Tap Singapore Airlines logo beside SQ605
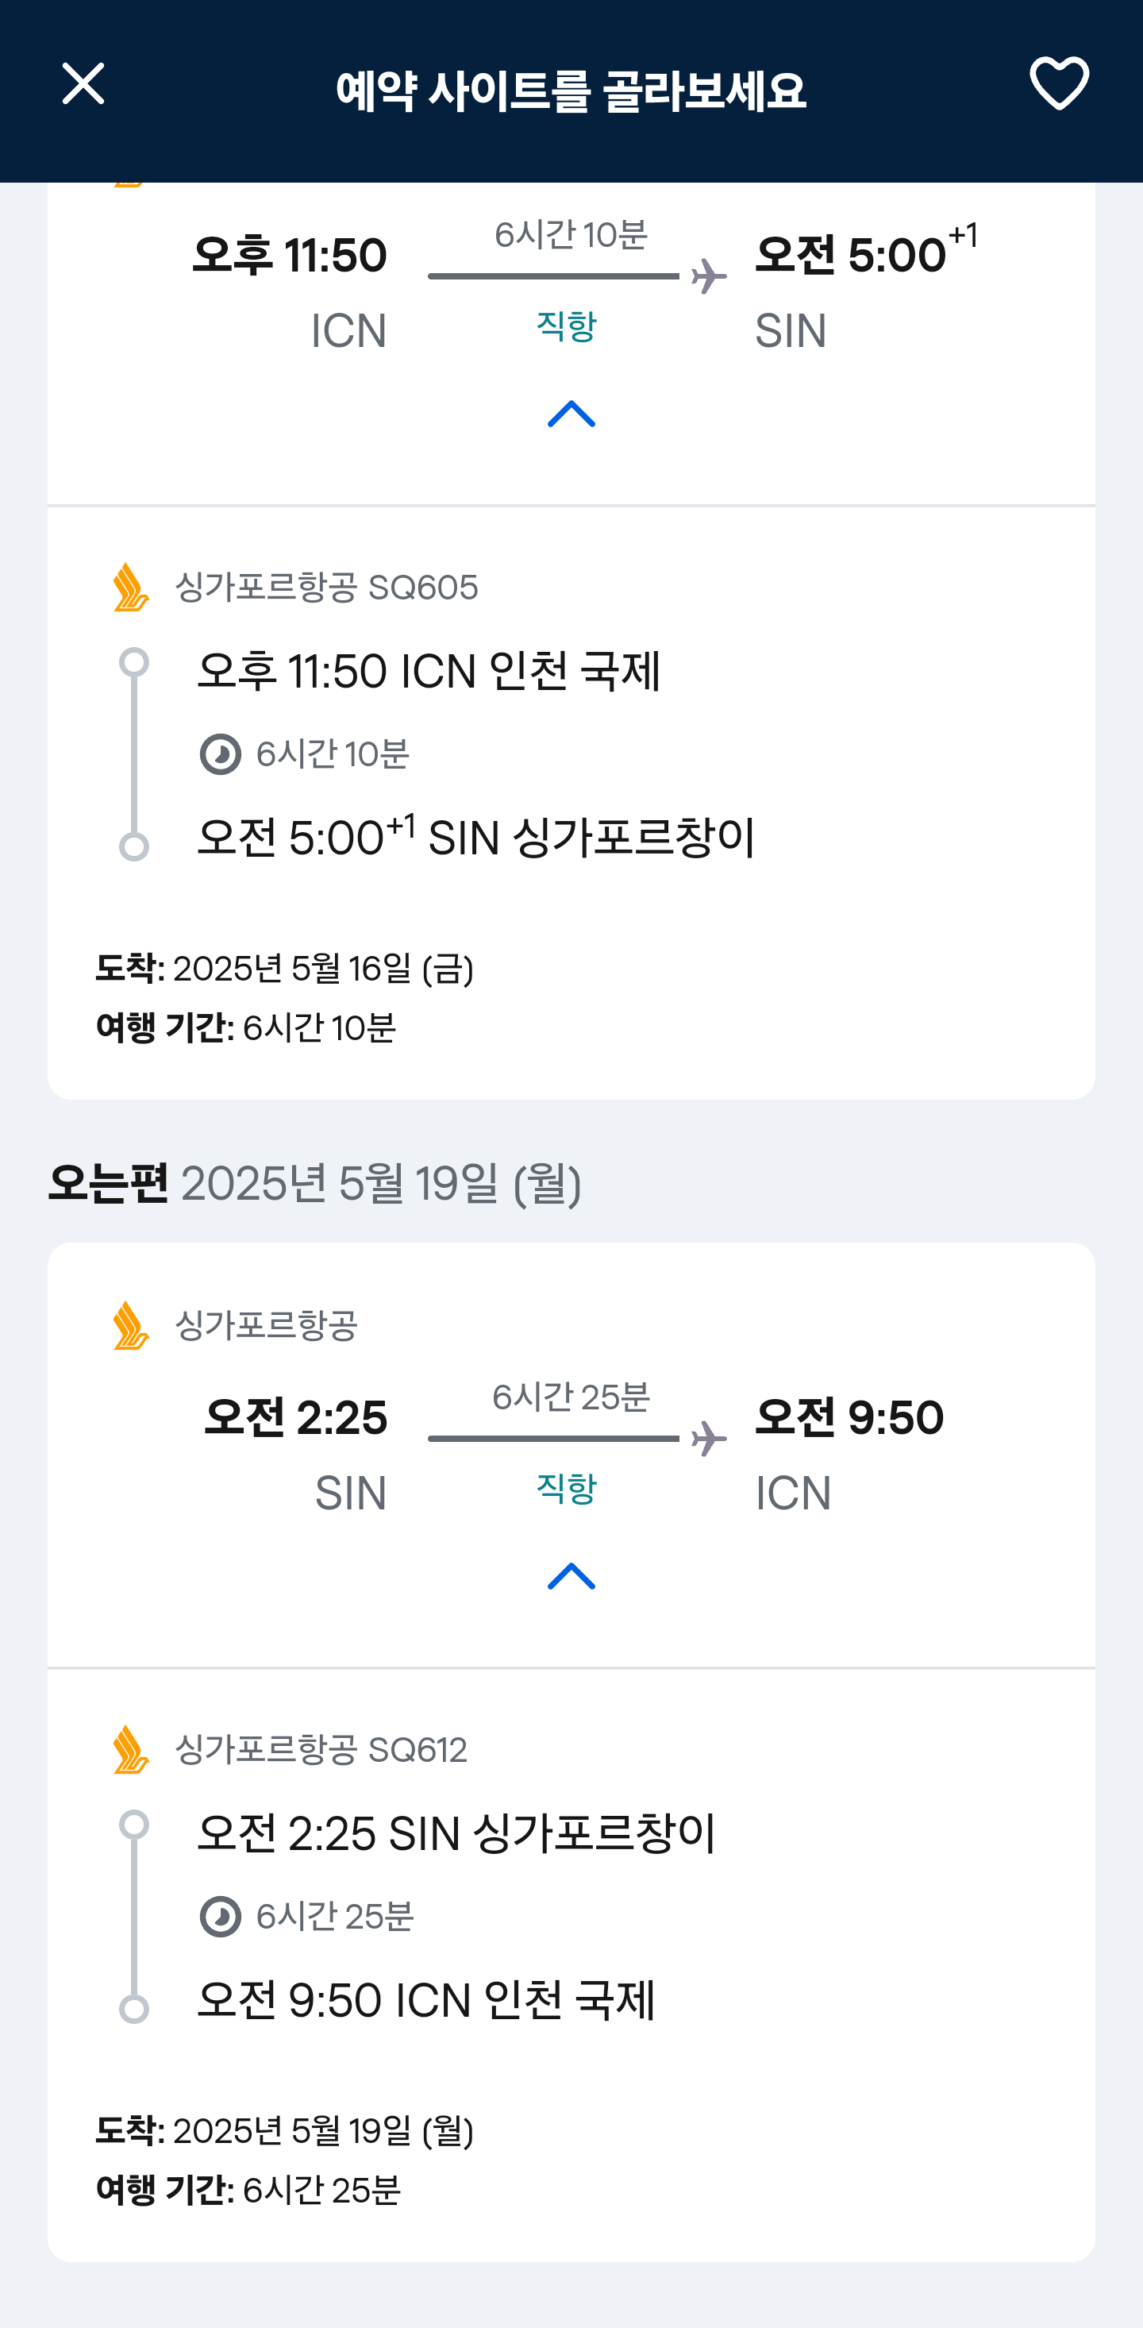Screen dimensions: 1143x2328 pyautogui.click(x=131, y=588)
